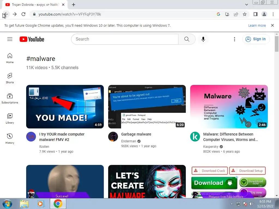This screenshot has width=279, height=209.
Task: Click the browser forward arrow
Action: coord(15,14)
